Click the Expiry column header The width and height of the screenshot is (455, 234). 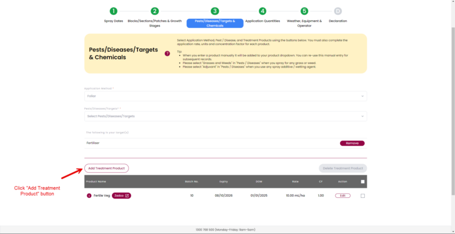tap(223, 181)
